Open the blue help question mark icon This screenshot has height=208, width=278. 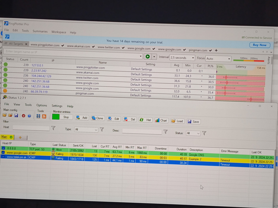coord(29,116)
